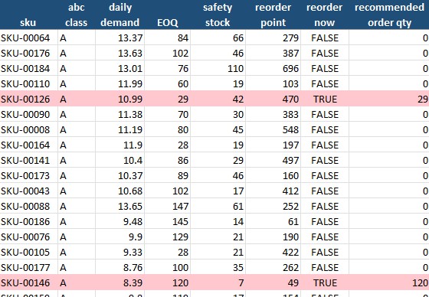Select TRUE in SKU-00126 row
429x297 pixels.
[x=325, y=99]
